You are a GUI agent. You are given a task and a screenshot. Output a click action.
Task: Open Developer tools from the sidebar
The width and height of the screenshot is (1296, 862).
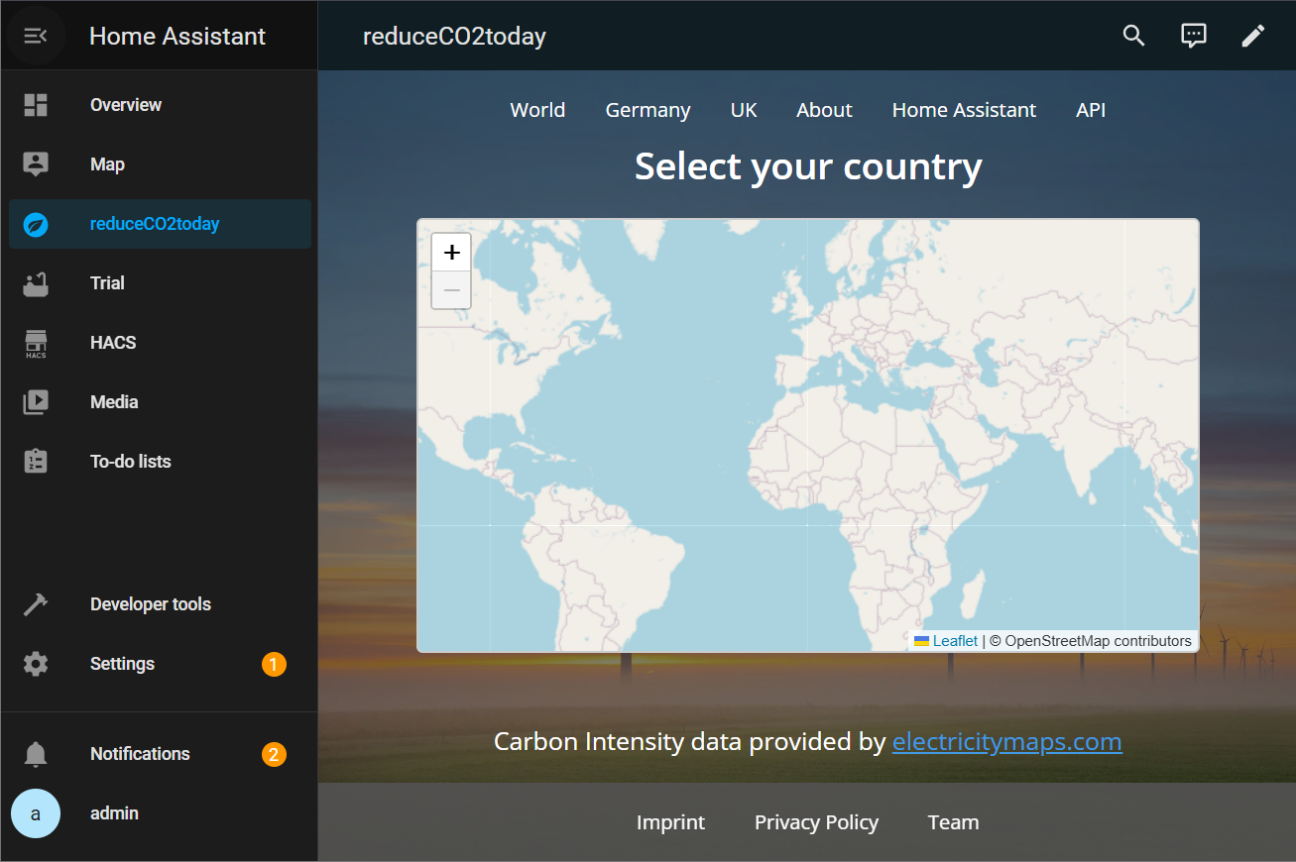(160, 604)
